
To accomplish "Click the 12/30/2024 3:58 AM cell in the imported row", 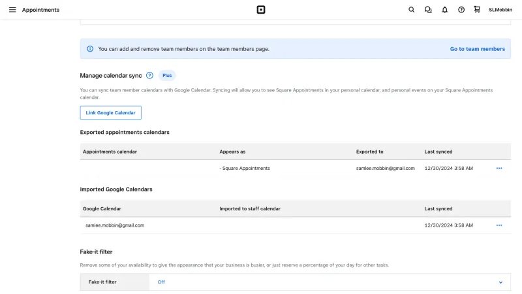I will click(449, 225).
